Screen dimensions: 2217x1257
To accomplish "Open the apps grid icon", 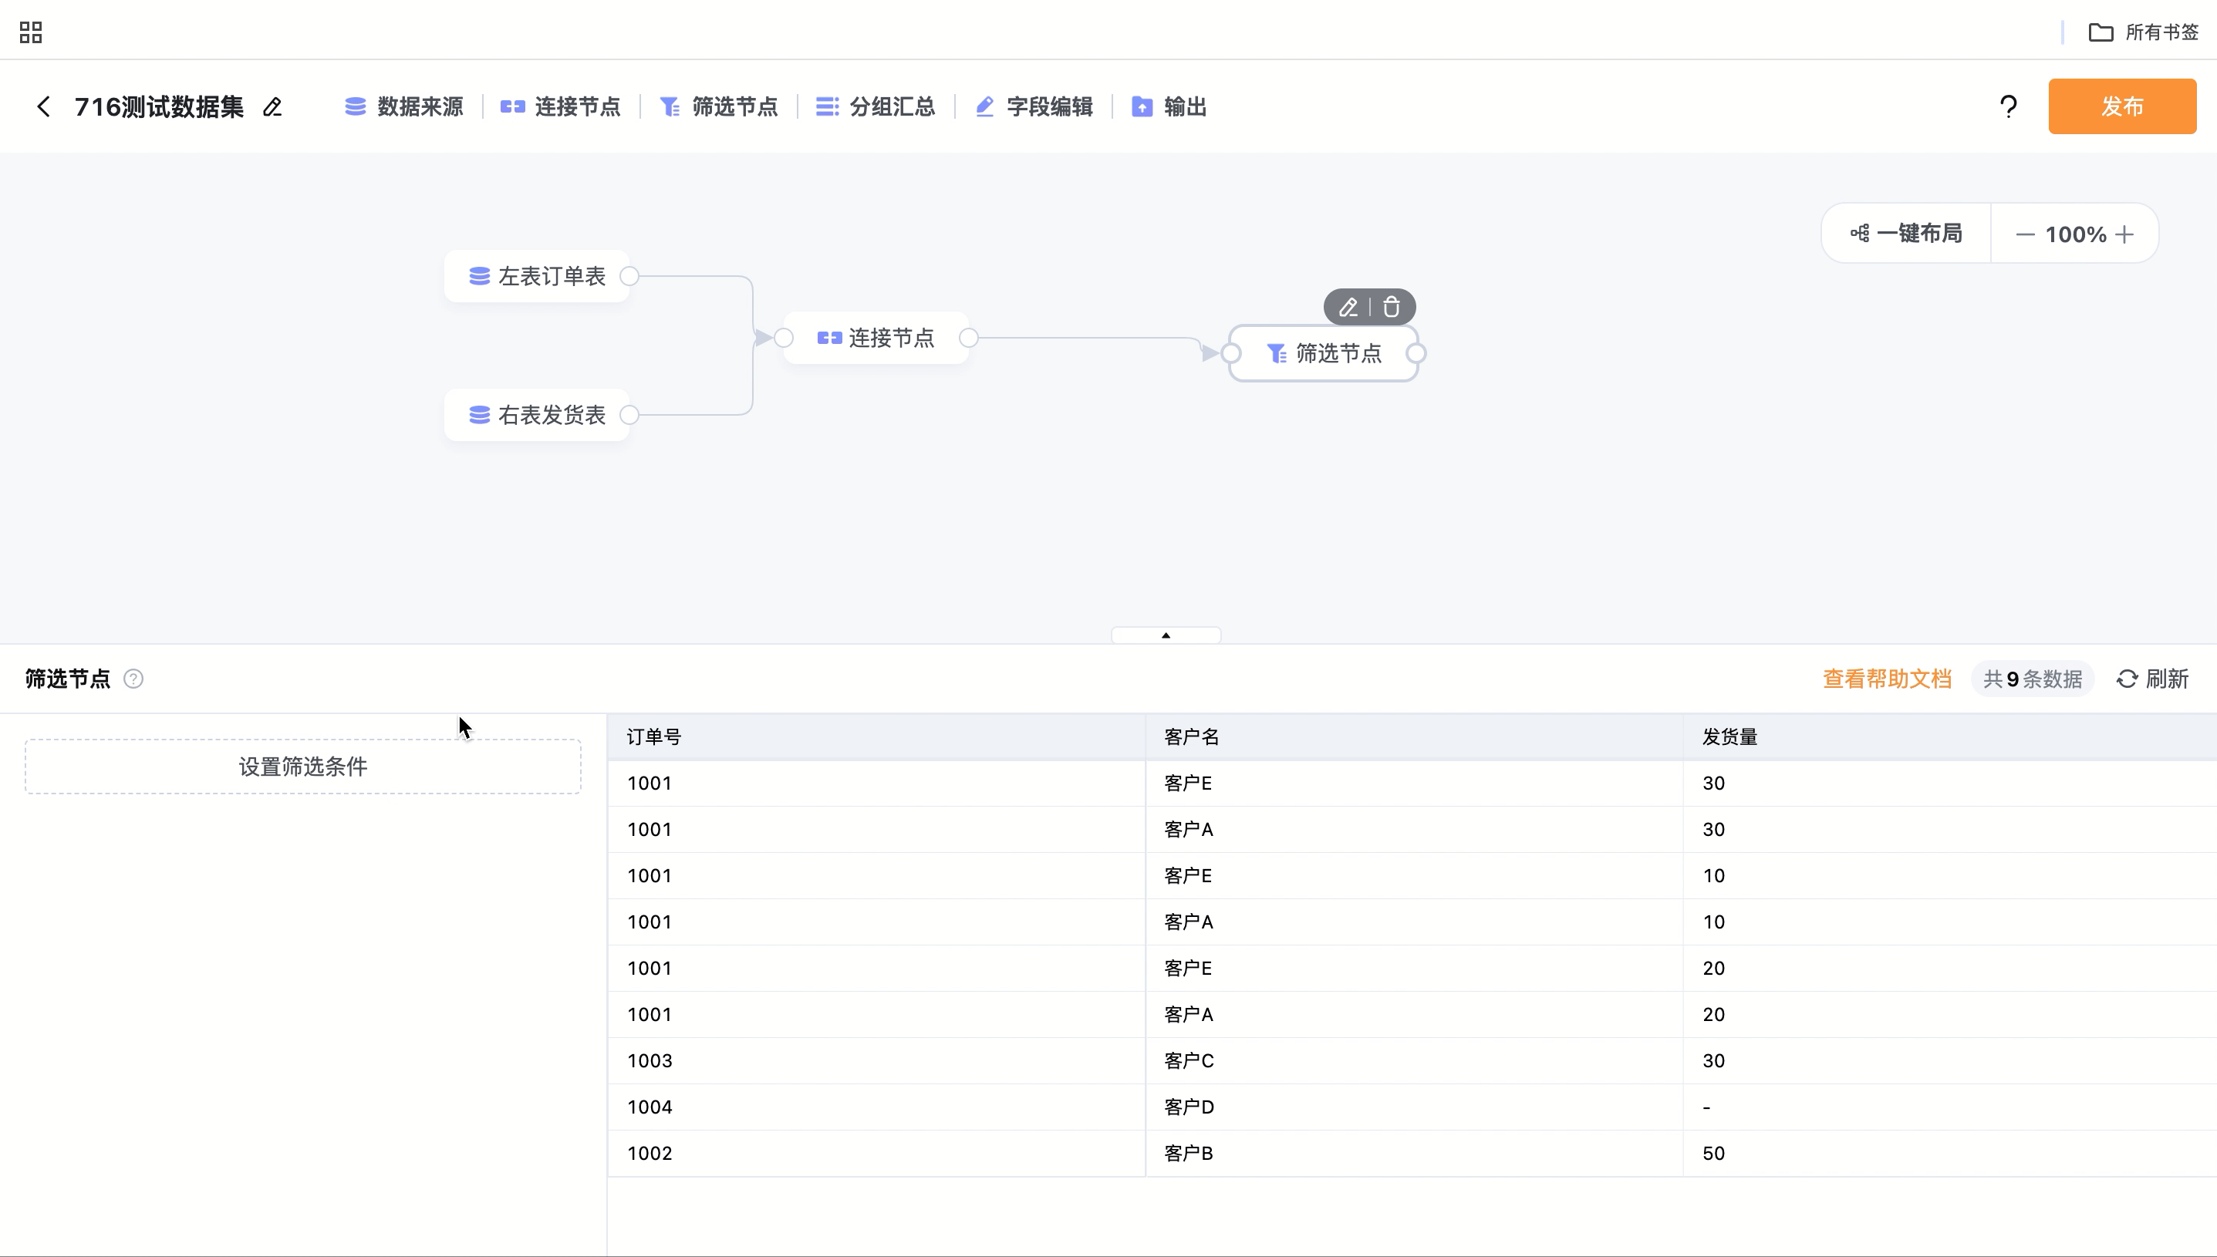I will click(31, 33).
